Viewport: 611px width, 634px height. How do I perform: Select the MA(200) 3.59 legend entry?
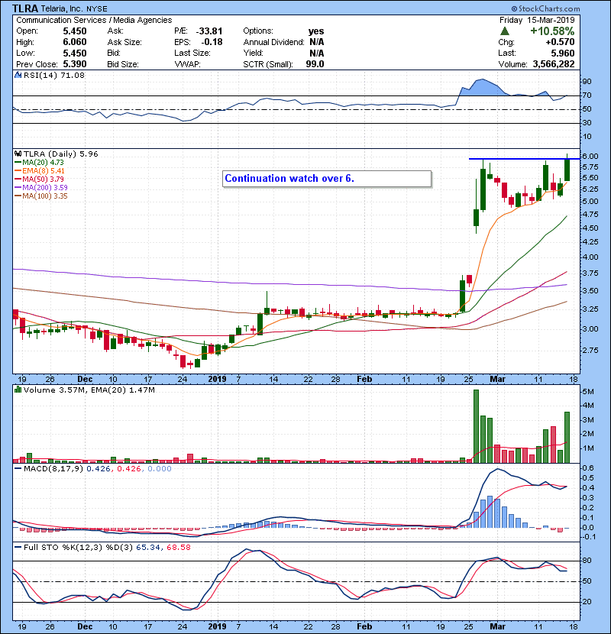tap(41, 188)
